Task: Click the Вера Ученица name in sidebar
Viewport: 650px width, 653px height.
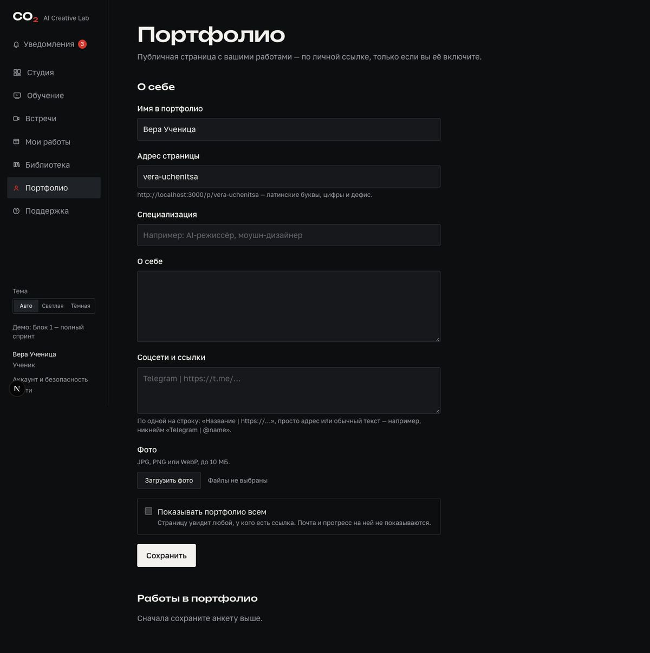Action: [x=34, y=354]
